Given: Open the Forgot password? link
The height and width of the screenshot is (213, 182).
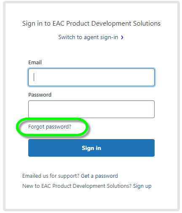Looking at the screenshot, I should tap(50, 127).
